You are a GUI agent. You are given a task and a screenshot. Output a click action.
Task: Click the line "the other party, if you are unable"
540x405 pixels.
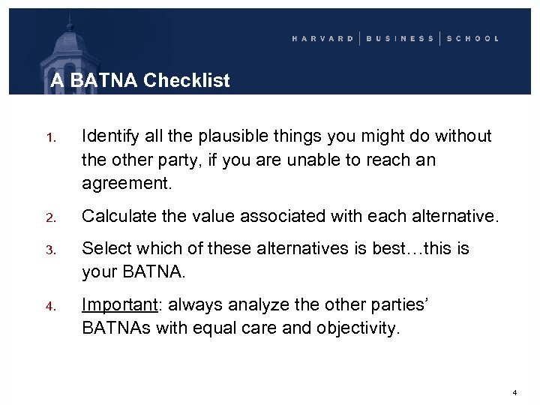tap(259, 160)
